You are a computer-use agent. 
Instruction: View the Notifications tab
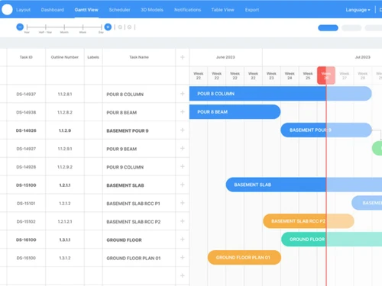point(187,10)
